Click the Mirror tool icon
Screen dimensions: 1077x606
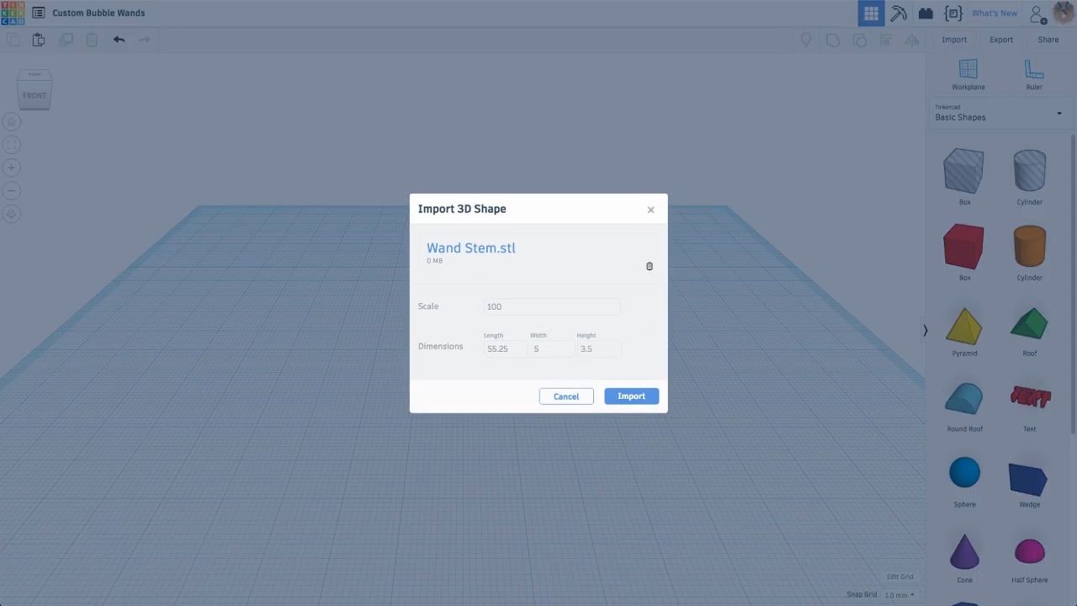click(912, 40)
